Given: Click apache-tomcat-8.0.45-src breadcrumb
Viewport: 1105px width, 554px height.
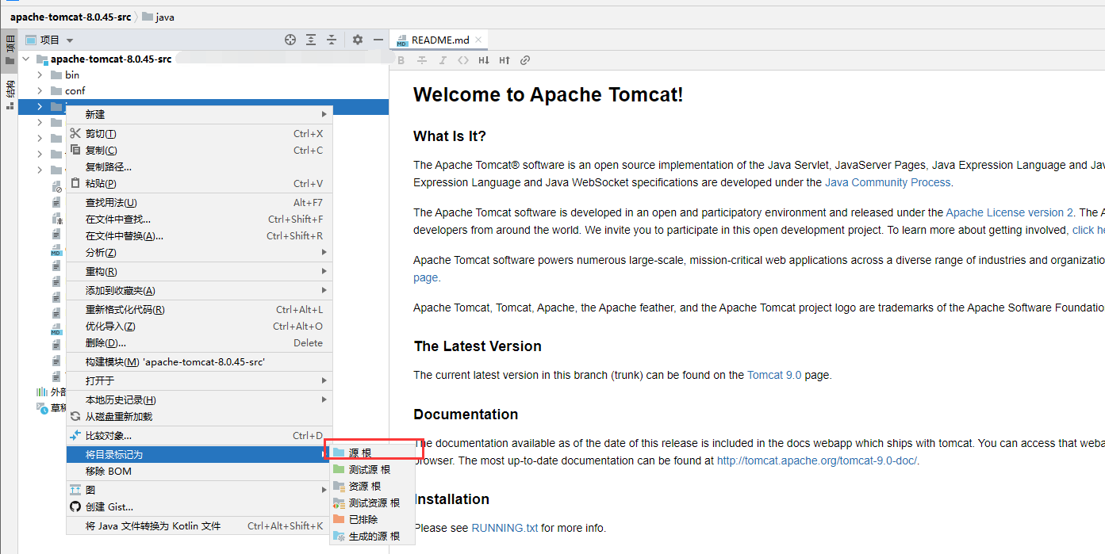Looking at the screenshot, I should tap(71, 17).
